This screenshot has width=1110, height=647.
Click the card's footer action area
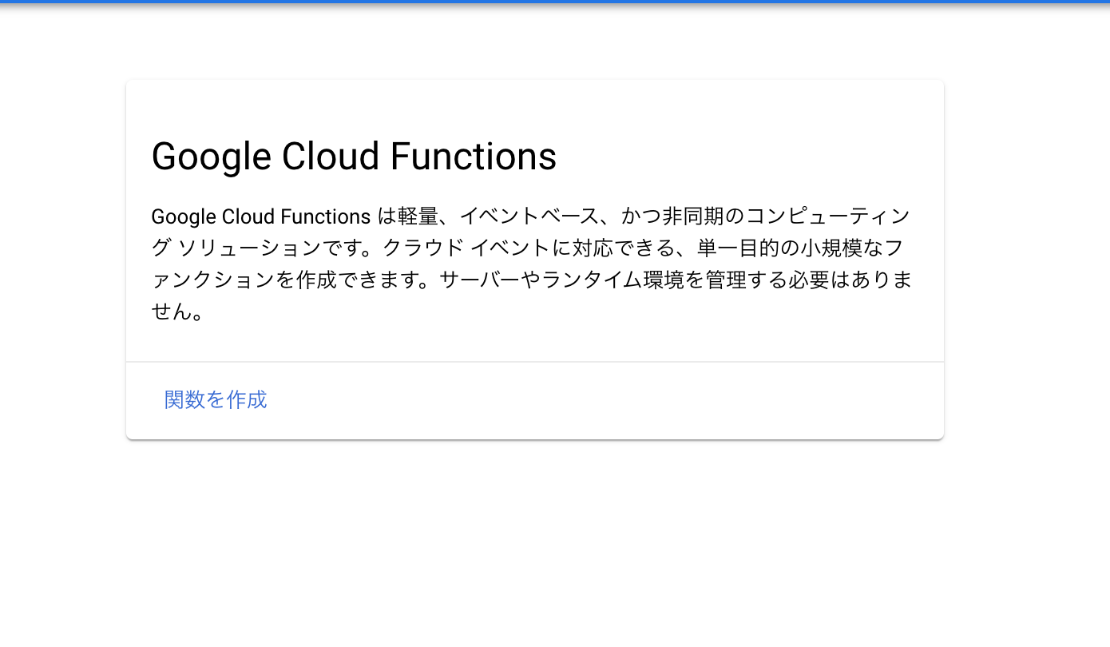(535, 399)
